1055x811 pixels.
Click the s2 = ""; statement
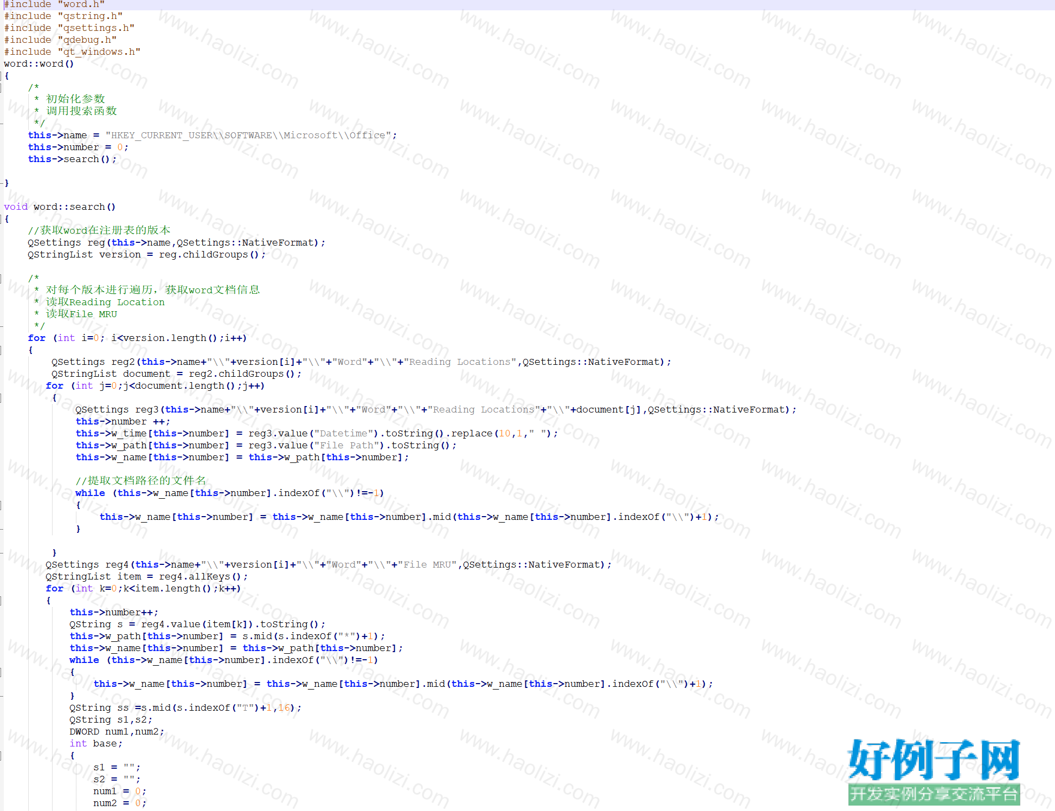click(x=117, y=780)
